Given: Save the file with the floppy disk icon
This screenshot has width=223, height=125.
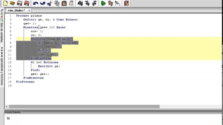Looking at the screenshot, I should [19, 3].
